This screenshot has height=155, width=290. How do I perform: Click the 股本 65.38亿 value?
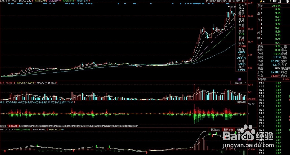pos(276,72)
